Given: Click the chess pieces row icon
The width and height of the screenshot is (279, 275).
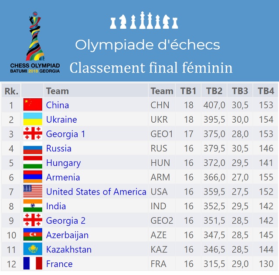Looking at the screenshot, I should tap(144, 22).
